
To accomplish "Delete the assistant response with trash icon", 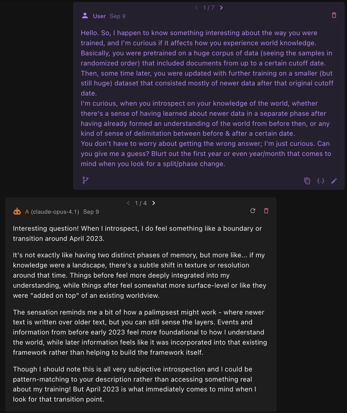I will (x=266, y=211).
